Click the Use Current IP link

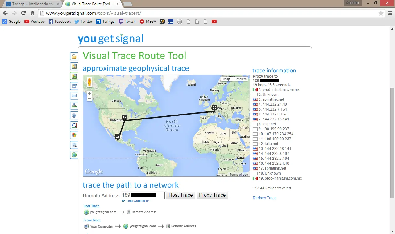pyautogui.click(x=138, y=201)
